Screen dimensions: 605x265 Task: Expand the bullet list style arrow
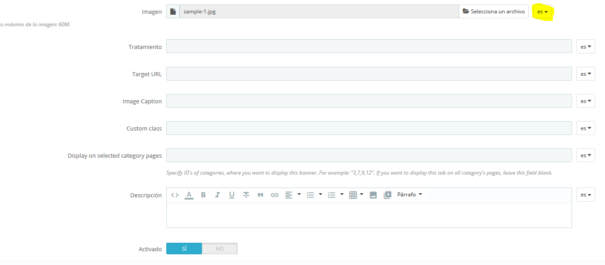321,195
